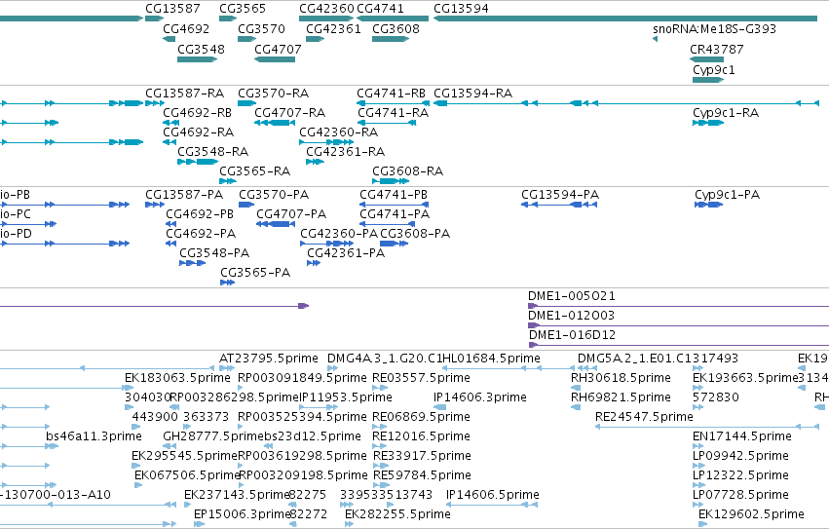Select the CG3565-PA protein label

255,273
